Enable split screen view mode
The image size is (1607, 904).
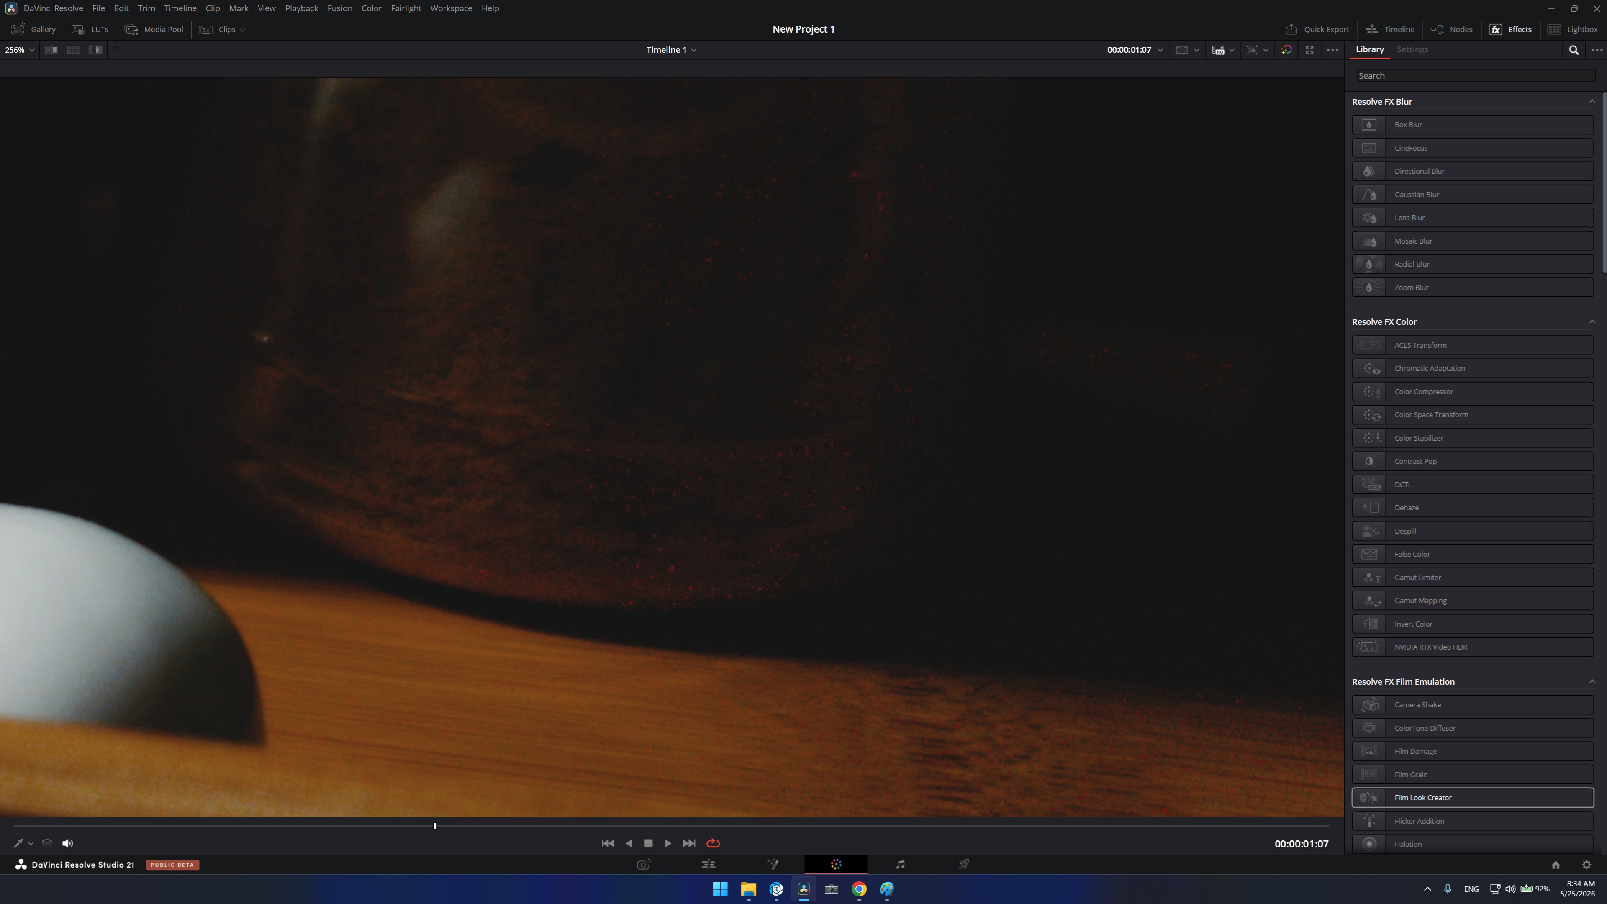74,50
